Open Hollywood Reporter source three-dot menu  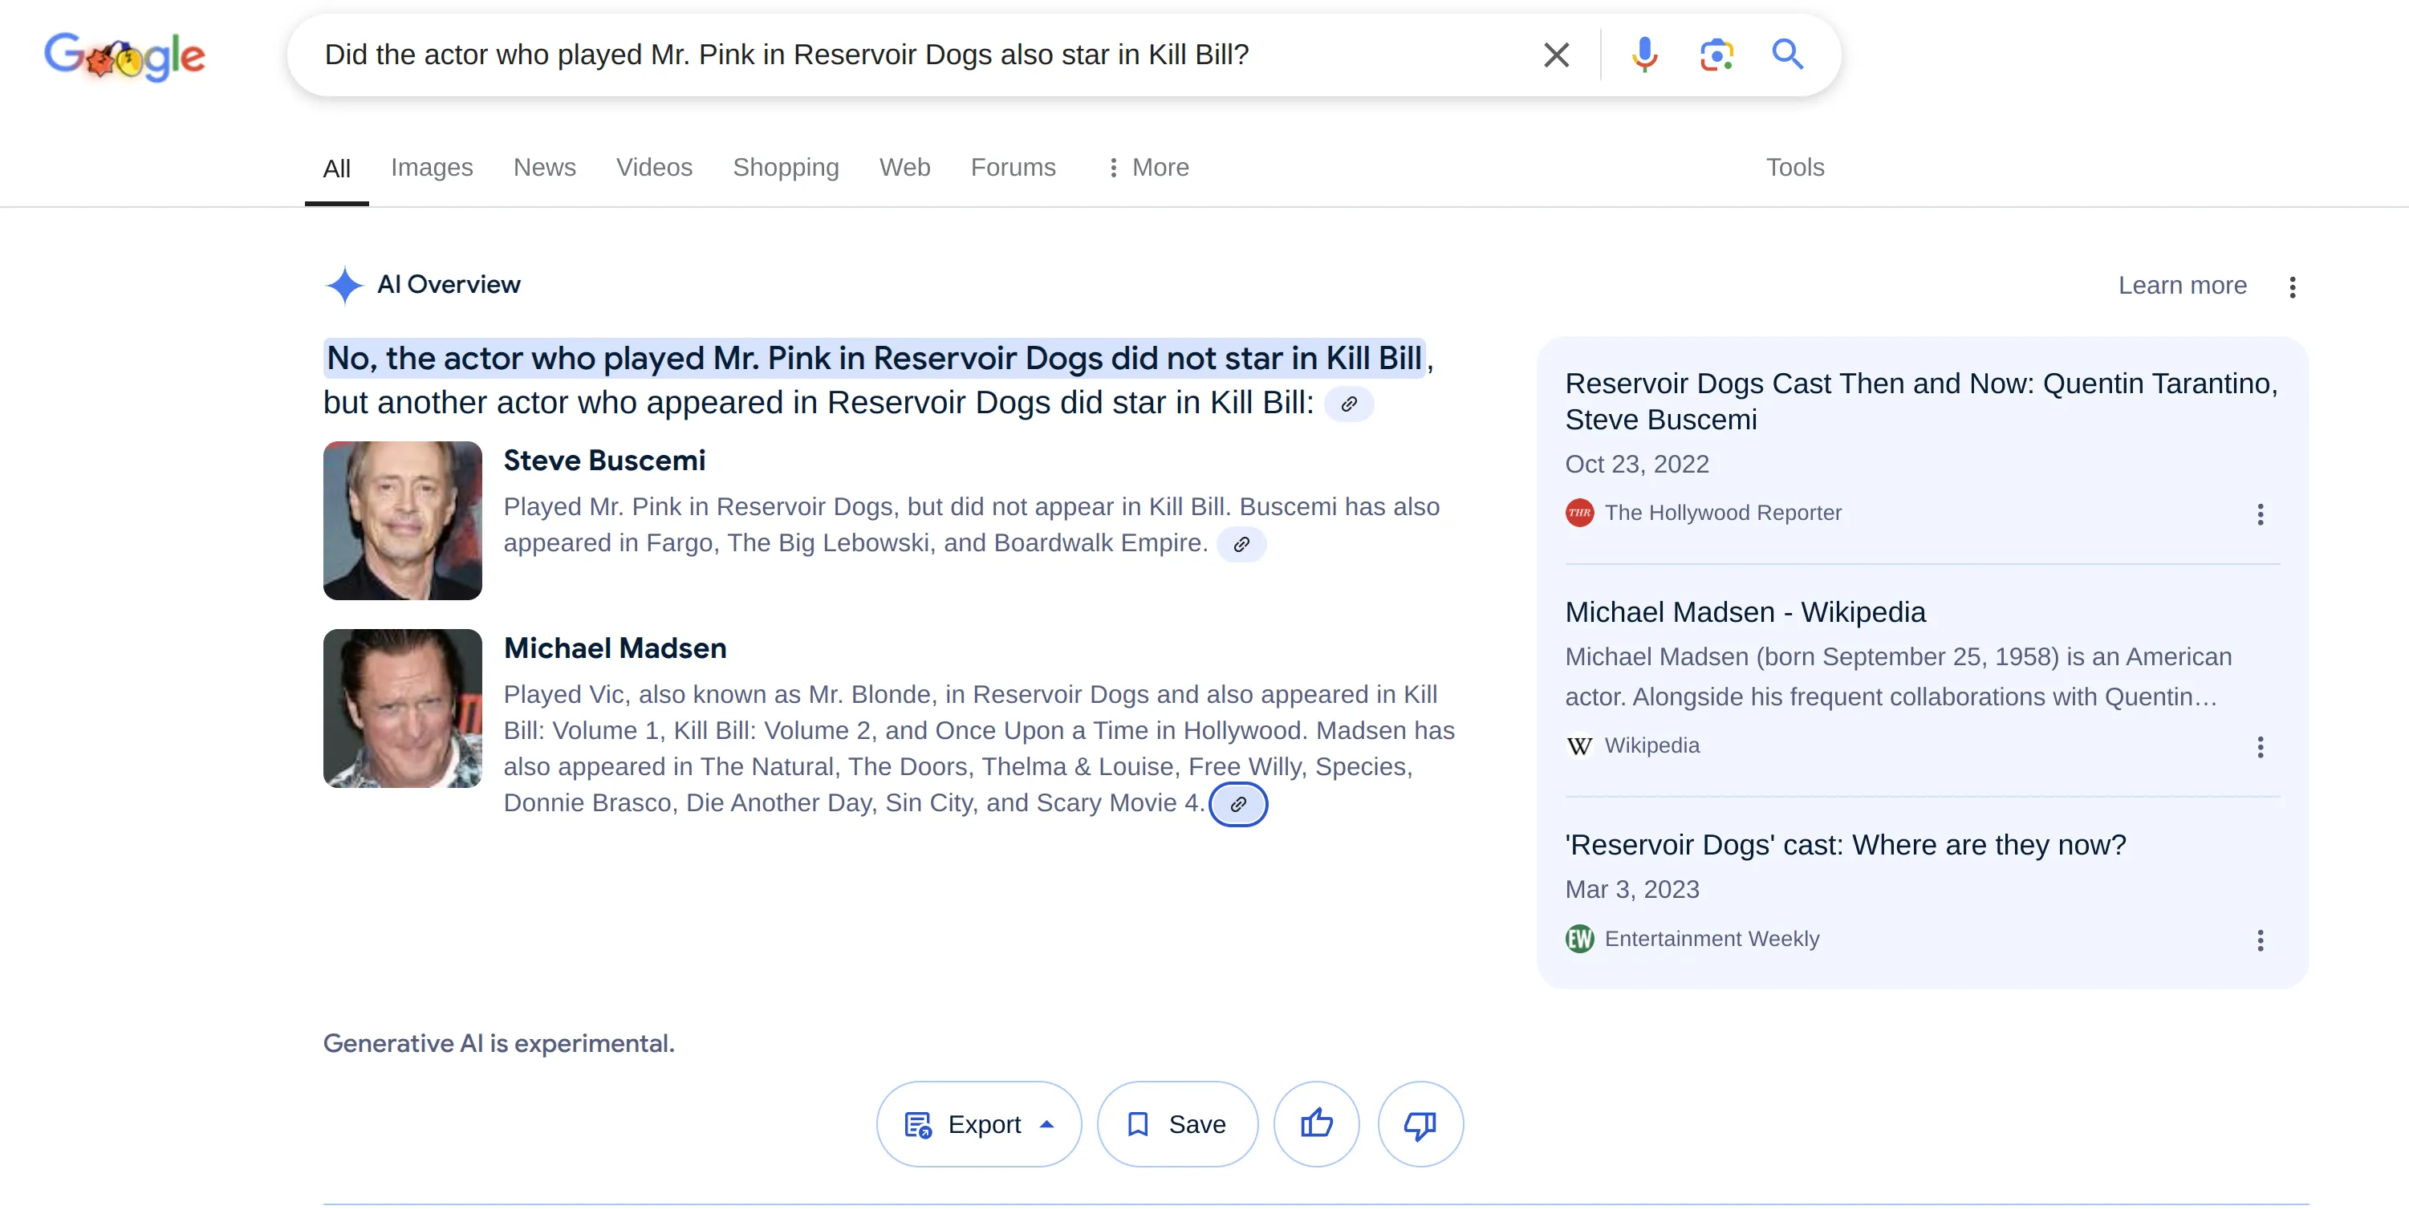tap(2260, 514)
